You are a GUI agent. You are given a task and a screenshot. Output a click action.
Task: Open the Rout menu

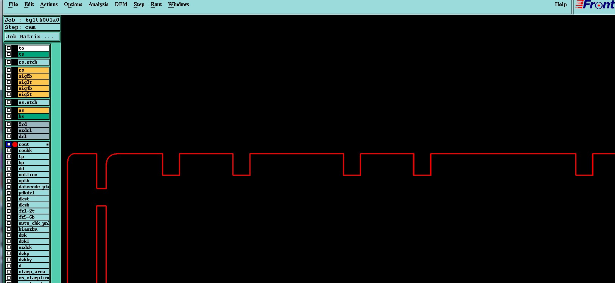pyautogui.click(x=156, y=5)
